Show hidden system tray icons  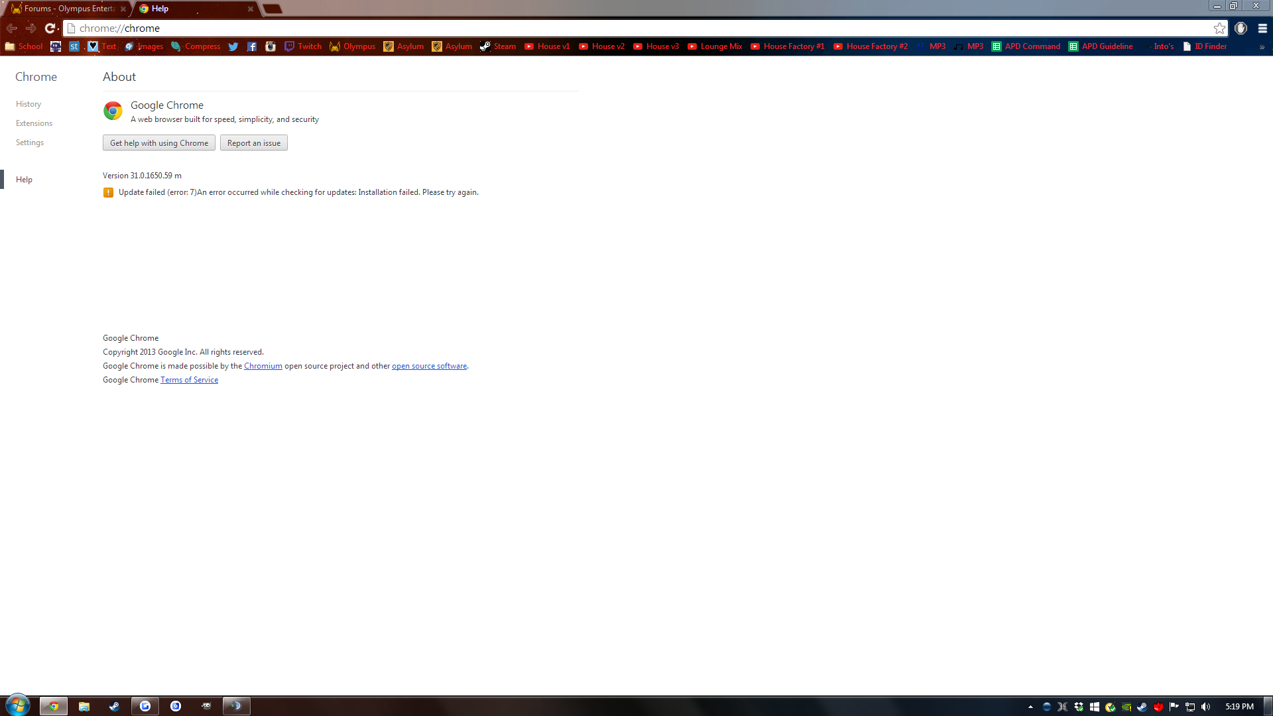(x=1030, y=707)
